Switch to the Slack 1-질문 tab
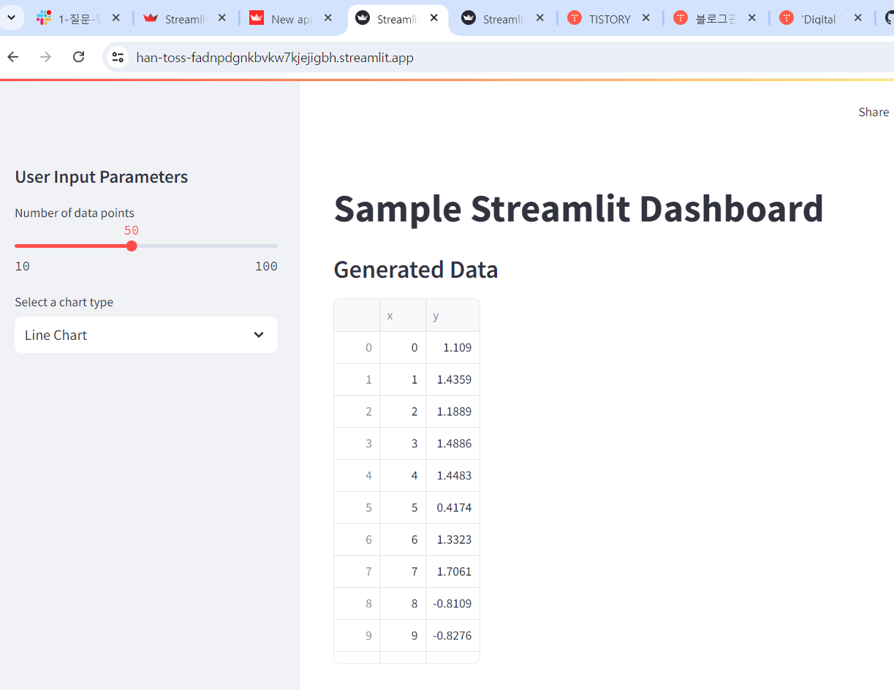The height and width of the screenshot is (690, 894). click(78, 18)
